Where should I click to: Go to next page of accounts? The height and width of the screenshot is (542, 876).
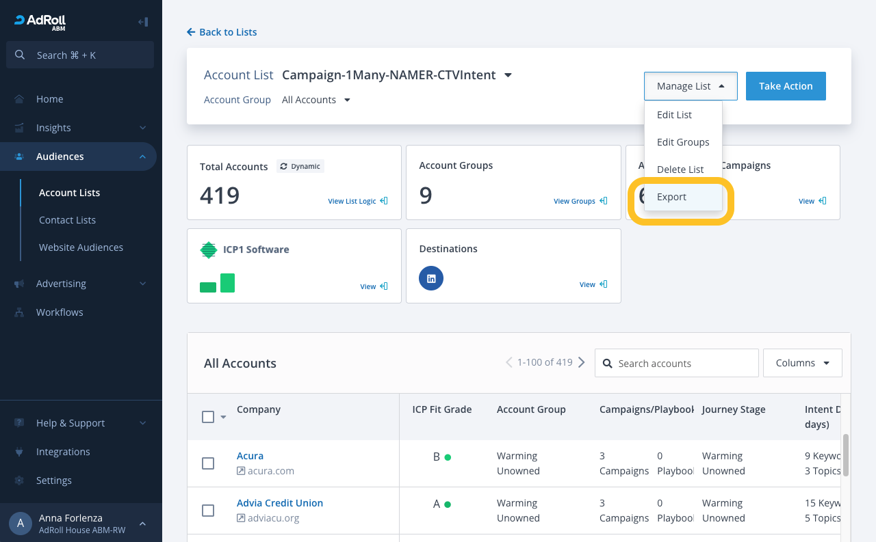tap(582, 362)
